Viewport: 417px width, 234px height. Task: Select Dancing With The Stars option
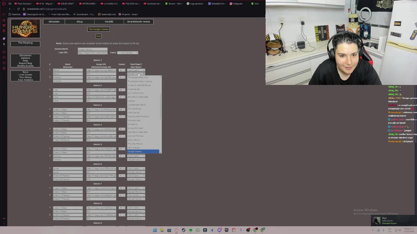tap(143, 117)
